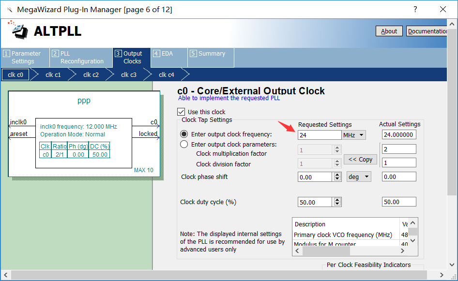Select Enter output clock frequency radio

coord(184,134)
